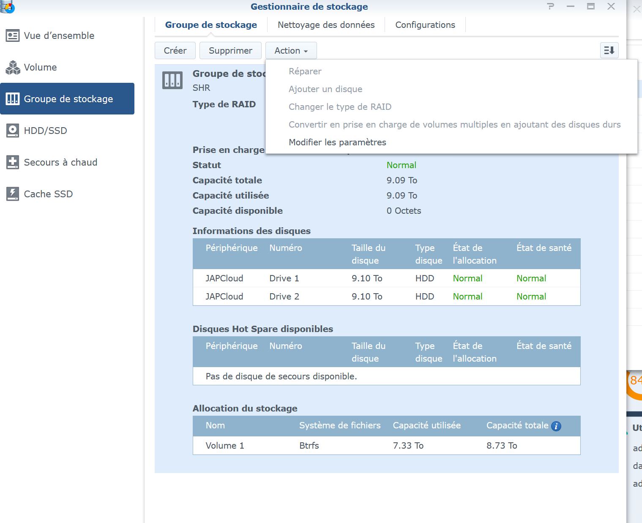Click the sort order icon button
The image size is (642, 523).
tap(609, 51)
